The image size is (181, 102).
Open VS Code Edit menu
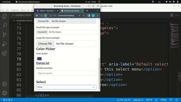tap(7, 10)
